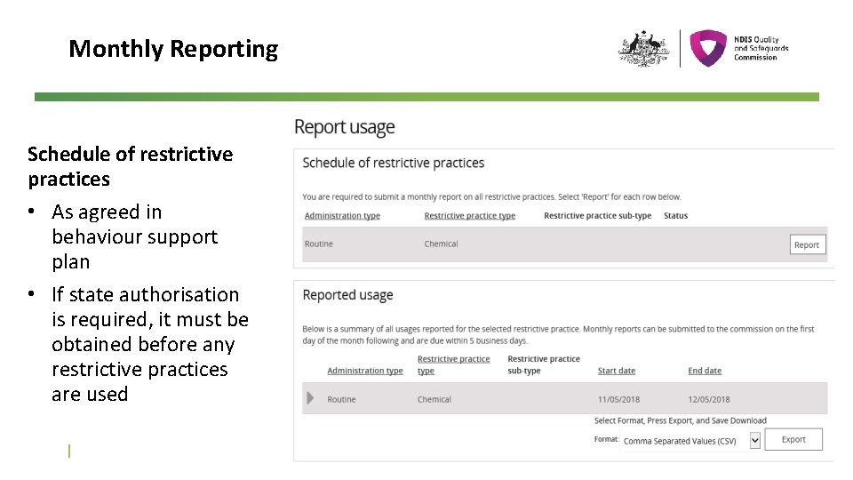Click Routine in the reported usage row
853x480 pixels.
tap(341, 399)
